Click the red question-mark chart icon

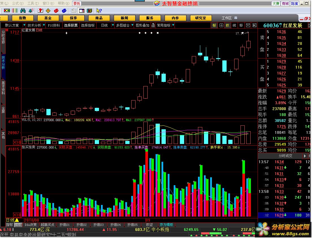40,10
